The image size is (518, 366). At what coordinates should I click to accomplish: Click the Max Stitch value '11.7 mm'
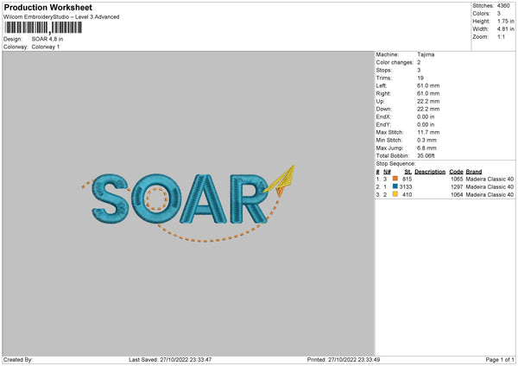click(x=428, y=132)
